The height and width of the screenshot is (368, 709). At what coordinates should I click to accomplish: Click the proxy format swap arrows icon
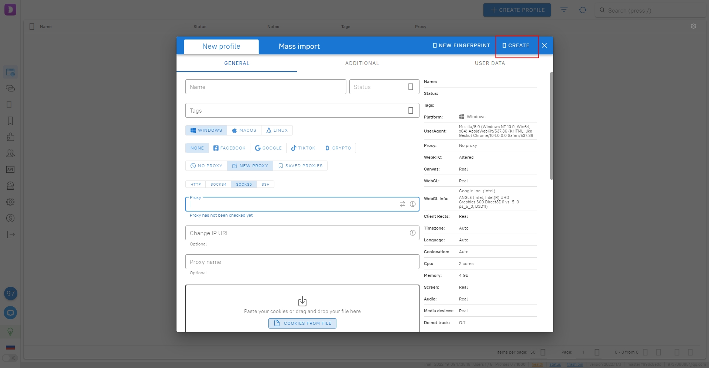pos(402,204)
